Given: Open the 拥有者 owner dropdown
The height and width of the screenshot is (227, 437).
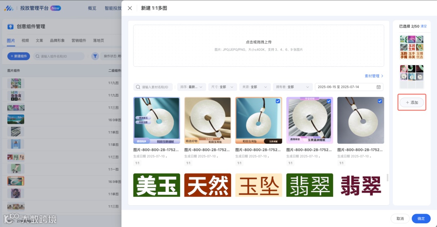Looking at the screenshot, I should (x=293, y=87).
